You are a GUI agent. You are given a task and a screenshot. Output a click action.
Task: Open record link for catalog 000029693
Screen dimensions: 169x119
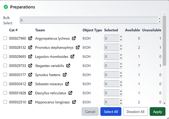pos(30,56)
